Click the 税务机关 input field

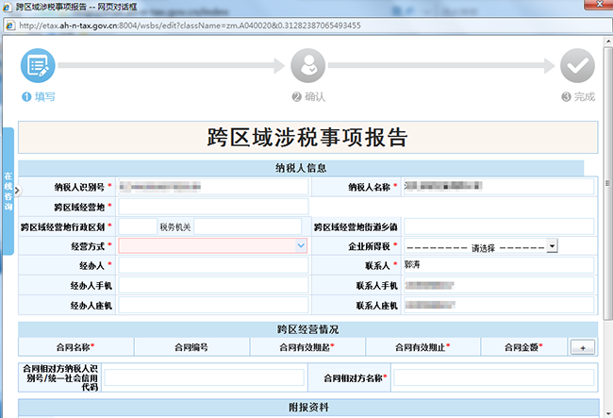pos(247,226)
